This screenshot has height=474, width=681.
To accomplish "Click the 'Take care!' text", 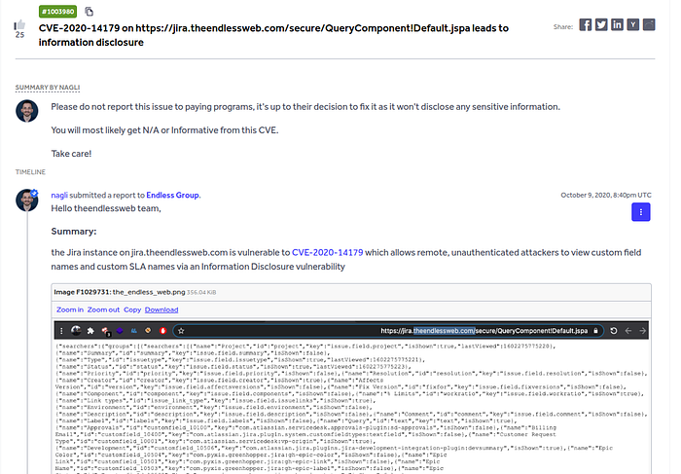I will [71, 154].
